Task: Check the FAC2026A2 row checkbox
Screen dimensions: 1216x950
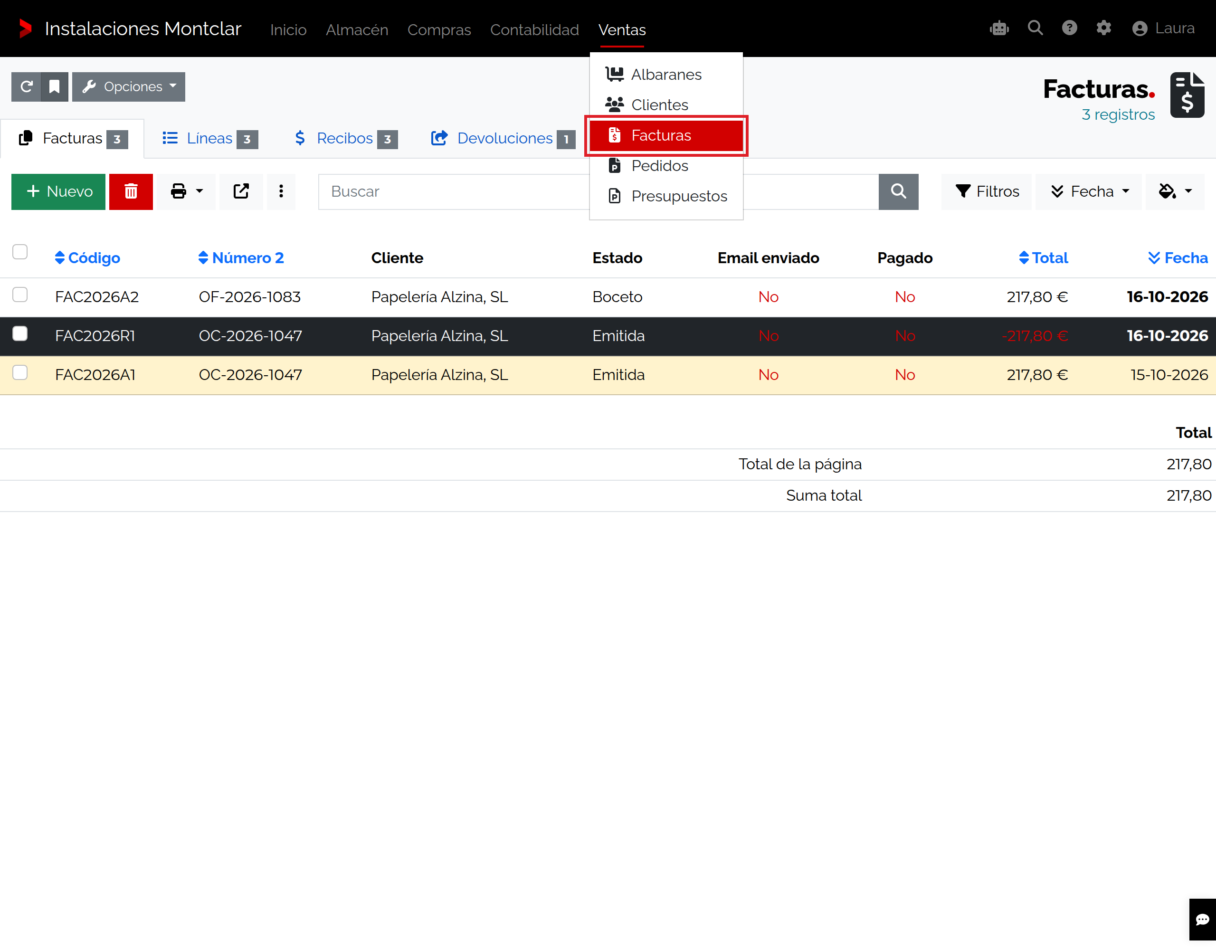Action: [20, 294]
